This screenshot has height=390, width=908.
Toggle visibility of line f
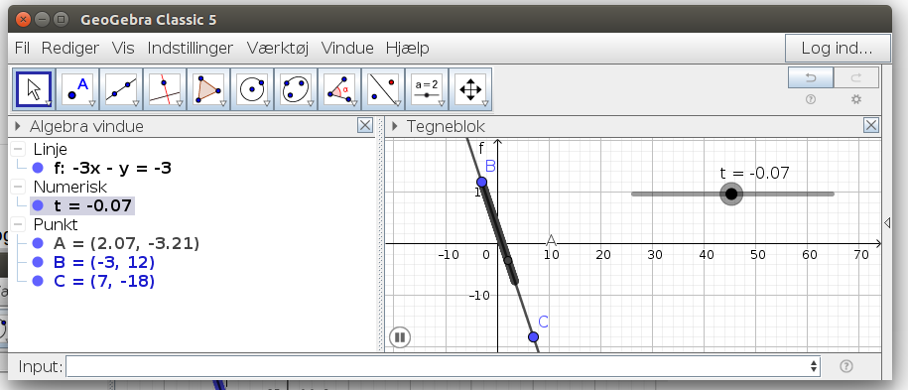pos(39,168)
